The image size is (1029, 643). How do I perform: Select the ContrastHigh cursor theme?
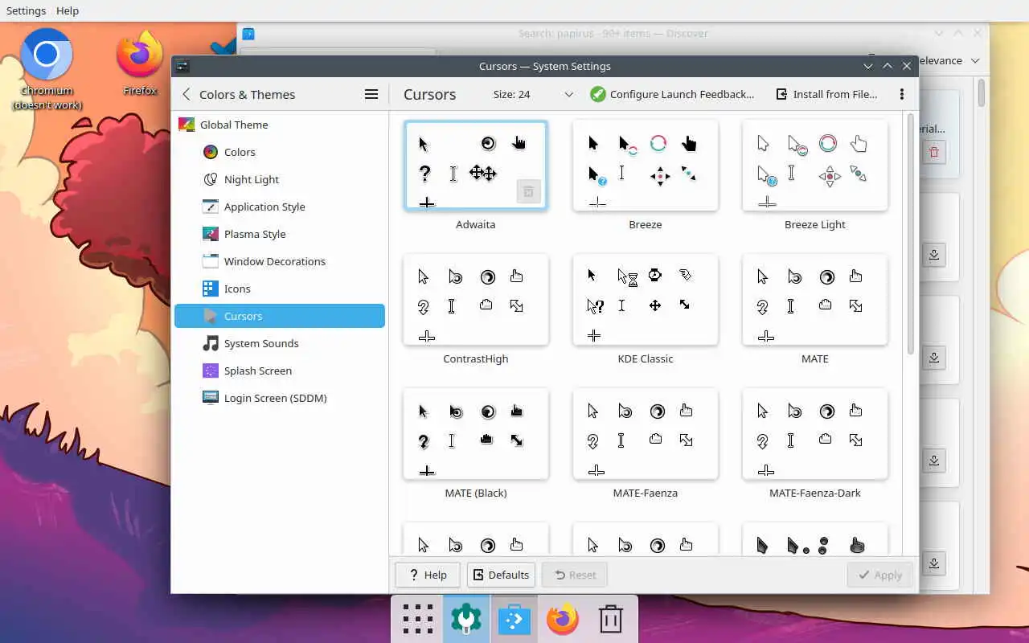point(476,300)
